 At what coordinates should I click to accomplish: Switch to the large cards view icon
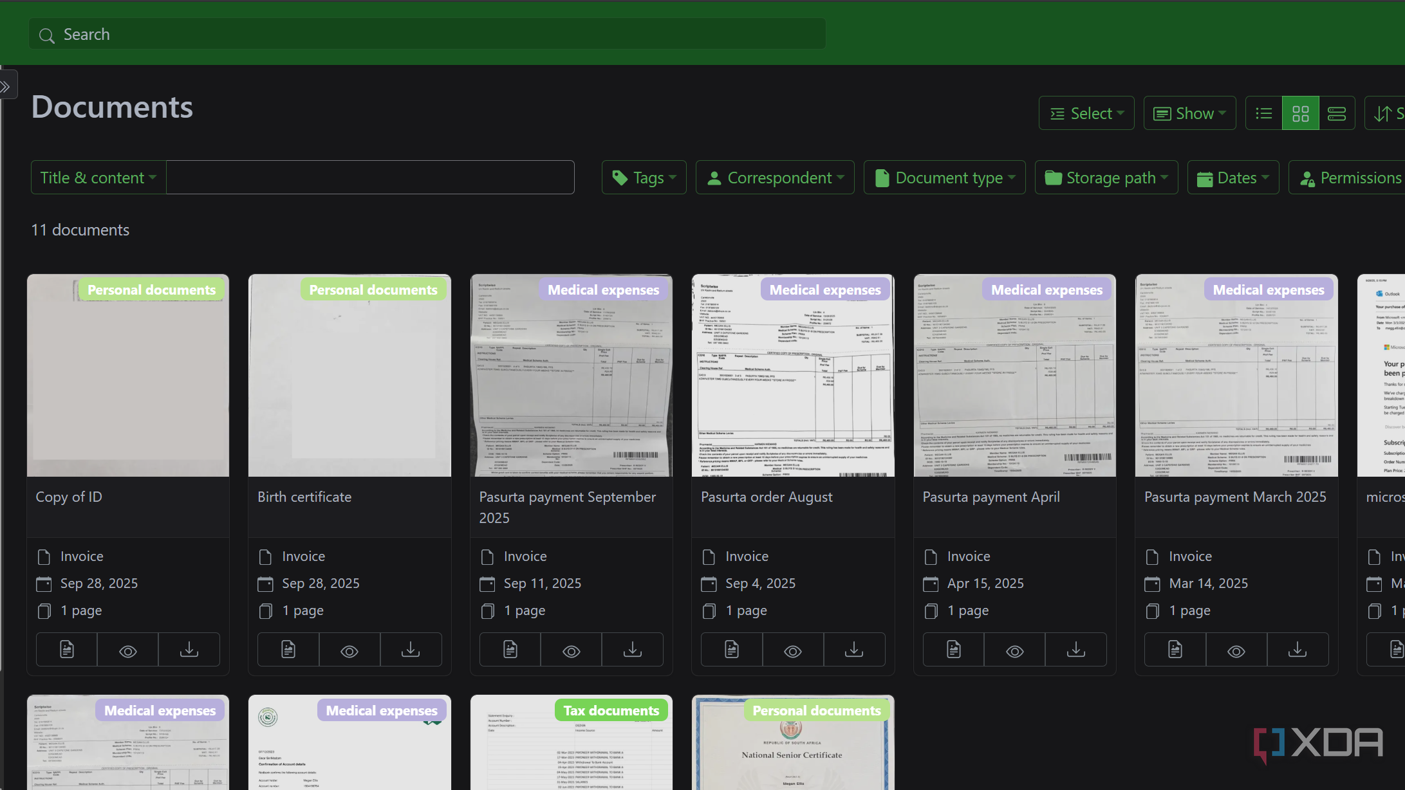pyautogui.click(x=1337, y=114)
